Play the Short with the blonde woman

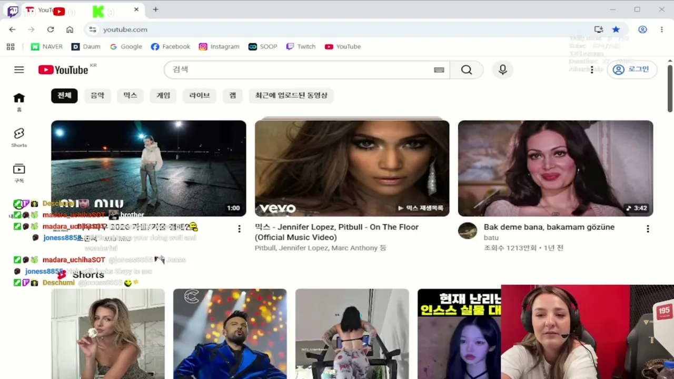[108, 334]
